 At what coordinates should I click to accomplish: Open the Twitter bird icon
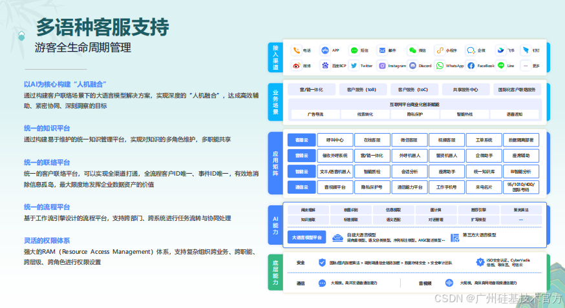point(354,66)
